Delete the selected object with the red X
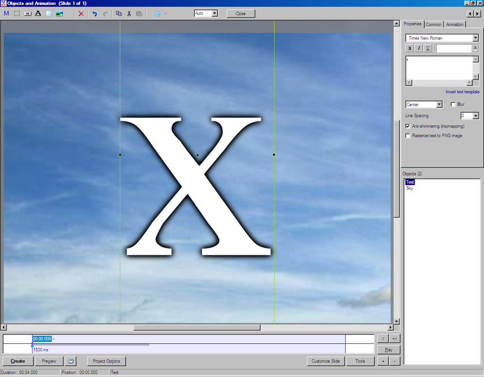 pos(81,13)
